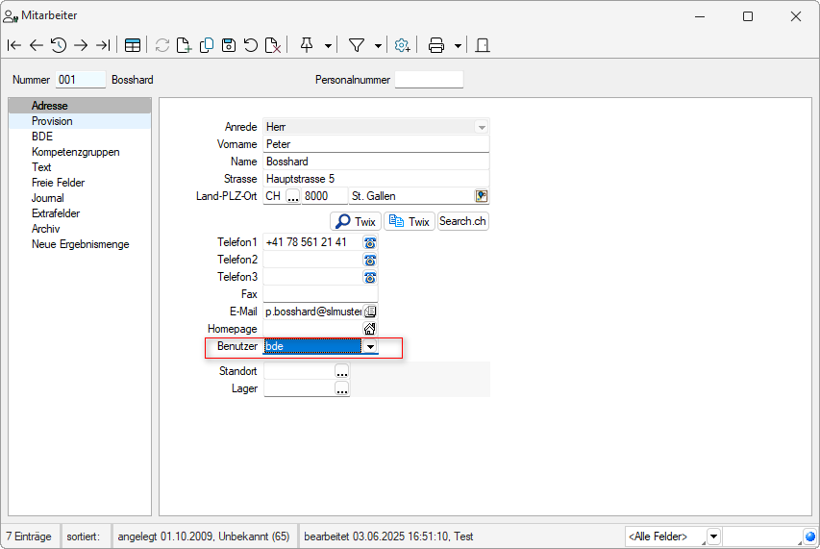The width and height of the screenshot is (820, 549).
Task: Click the E-Mail send icon
Action: pos(370,312)
